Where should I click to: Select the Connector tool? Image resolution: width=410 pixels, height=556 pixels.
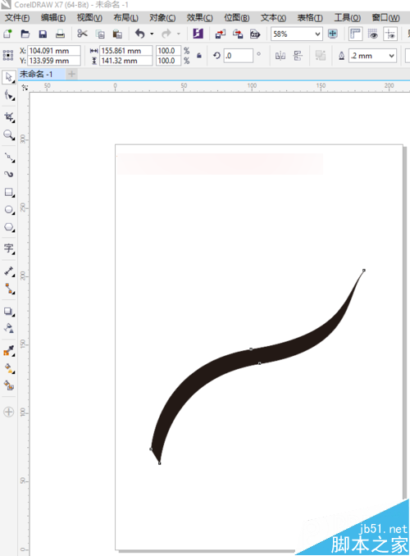9,289
